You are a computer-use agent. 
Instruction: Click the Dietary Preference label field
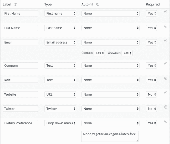click(x=20, y=123)
